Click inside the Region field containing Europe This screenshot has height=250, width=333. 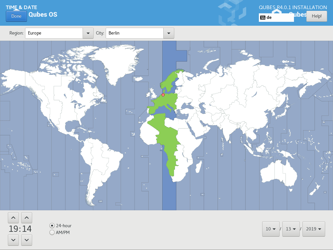pos(54,33)
